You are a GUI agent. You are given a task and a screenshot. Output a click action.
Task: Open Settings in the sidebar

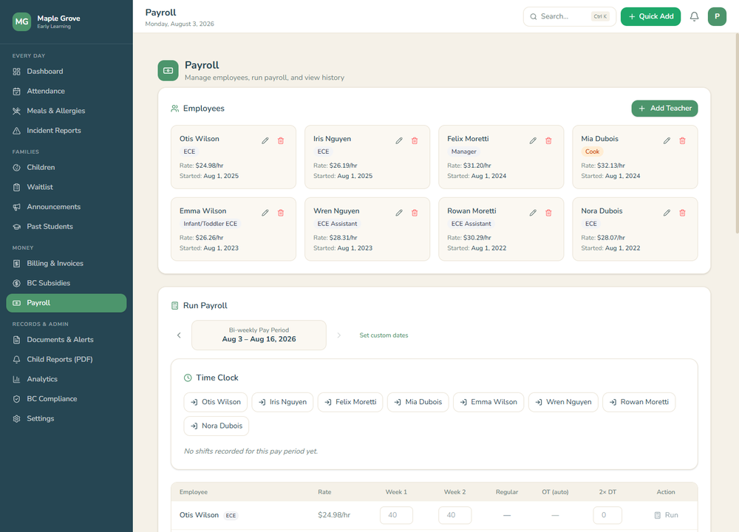point(67,420)
